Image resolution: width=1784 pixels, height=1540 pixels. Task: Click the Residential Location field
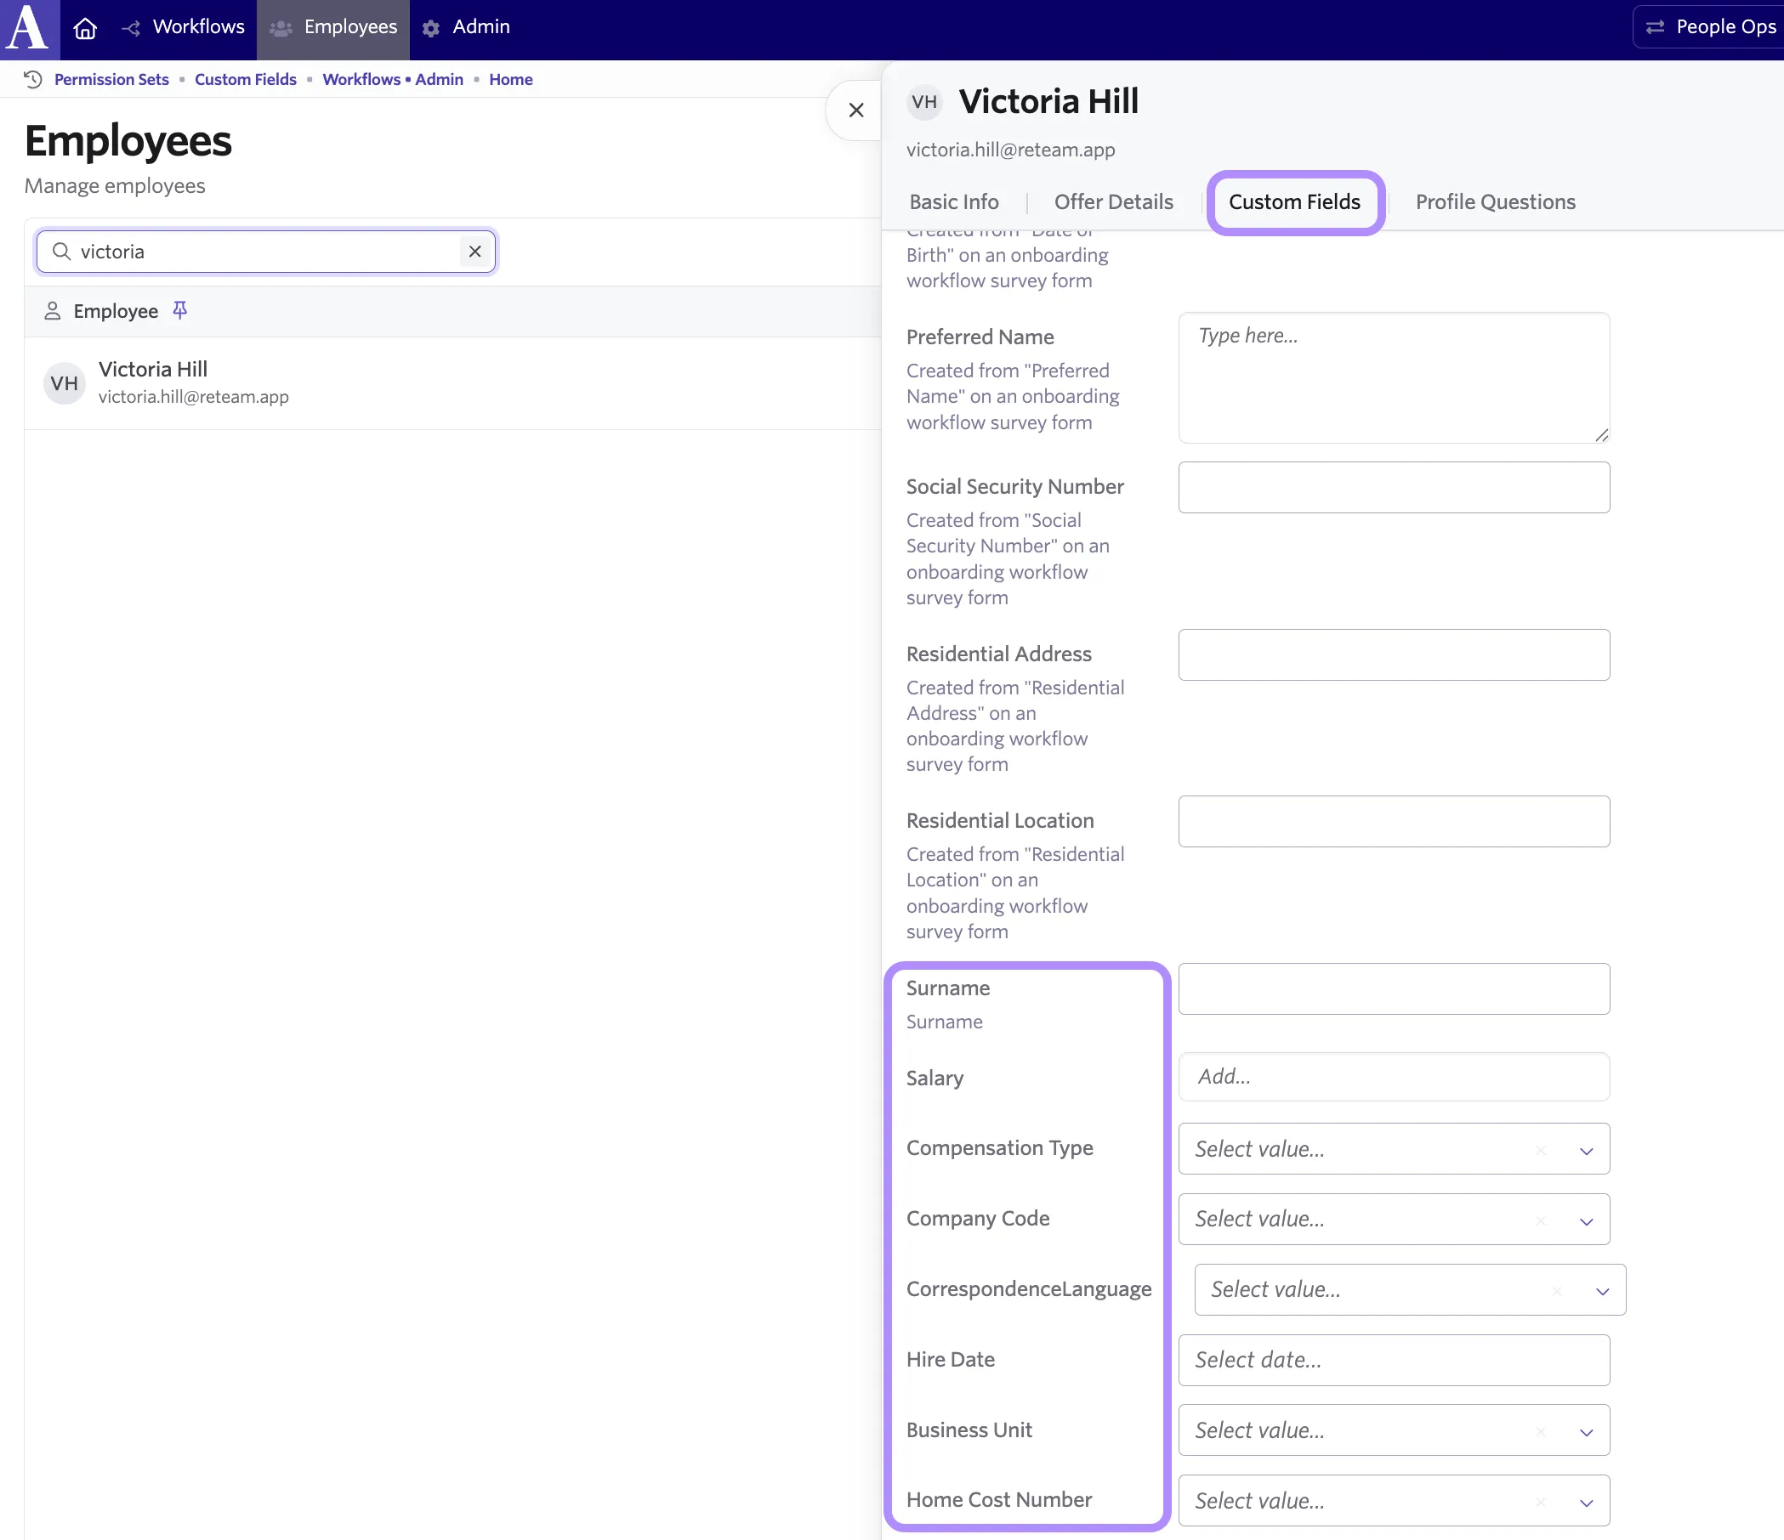[1394, 822]
